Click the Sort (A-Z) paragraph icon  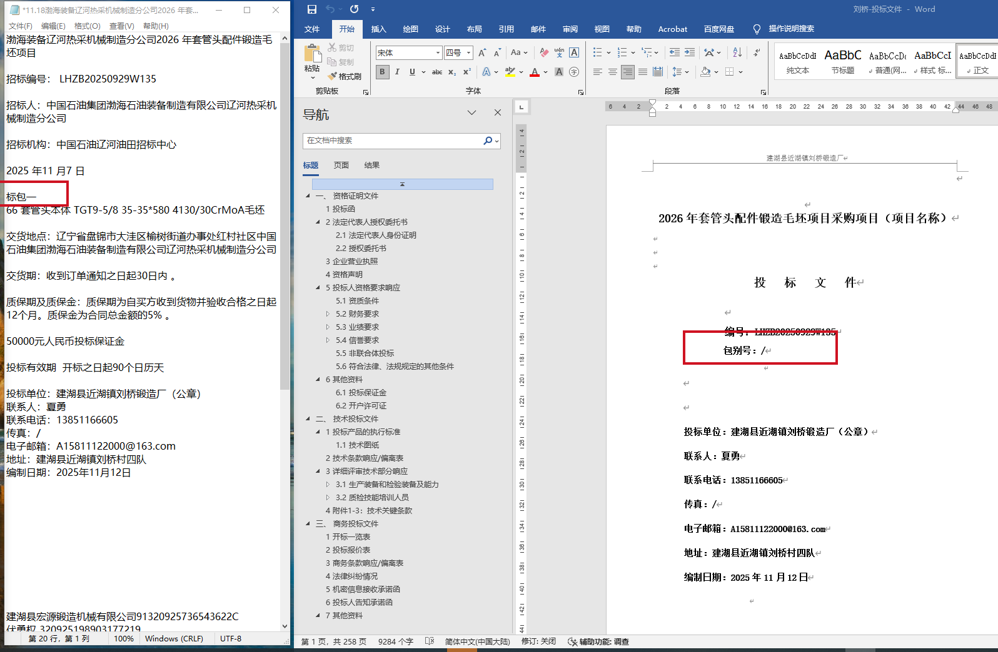(737, 52)
